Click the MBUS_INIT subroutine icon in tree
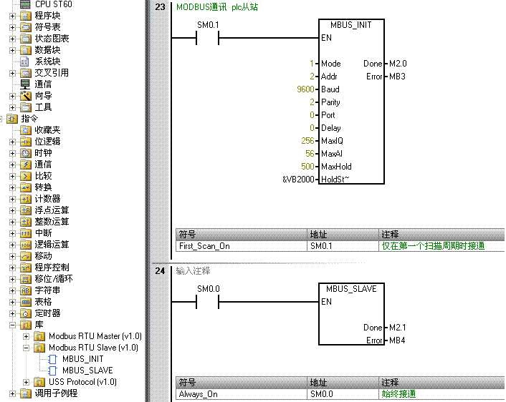The height and width of the screenshot is (402, 506). pyautogui.click(x=52, y=359)
